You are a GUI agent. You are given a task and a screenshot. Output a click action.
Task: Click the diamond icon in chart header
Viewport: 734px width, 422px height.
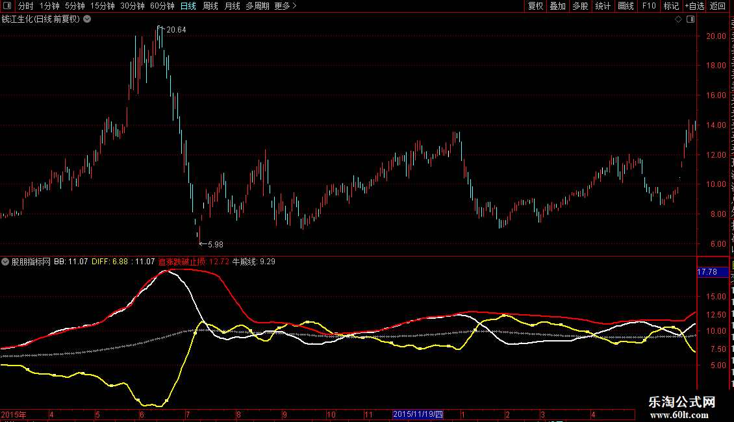tap(678, 19)
